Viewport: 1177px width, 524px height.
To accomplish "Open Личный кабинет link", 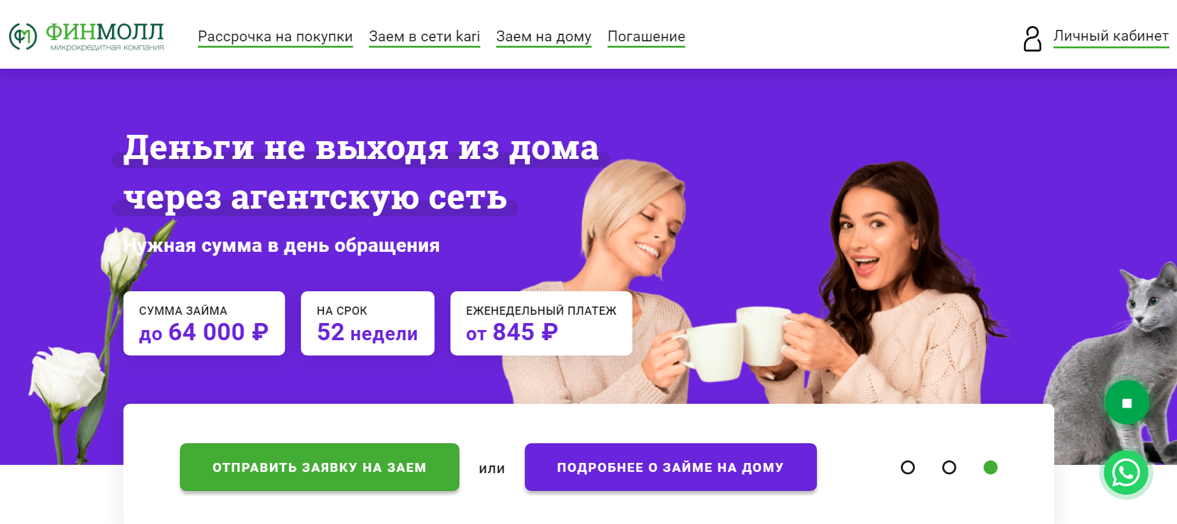I will click(1111, 36).
